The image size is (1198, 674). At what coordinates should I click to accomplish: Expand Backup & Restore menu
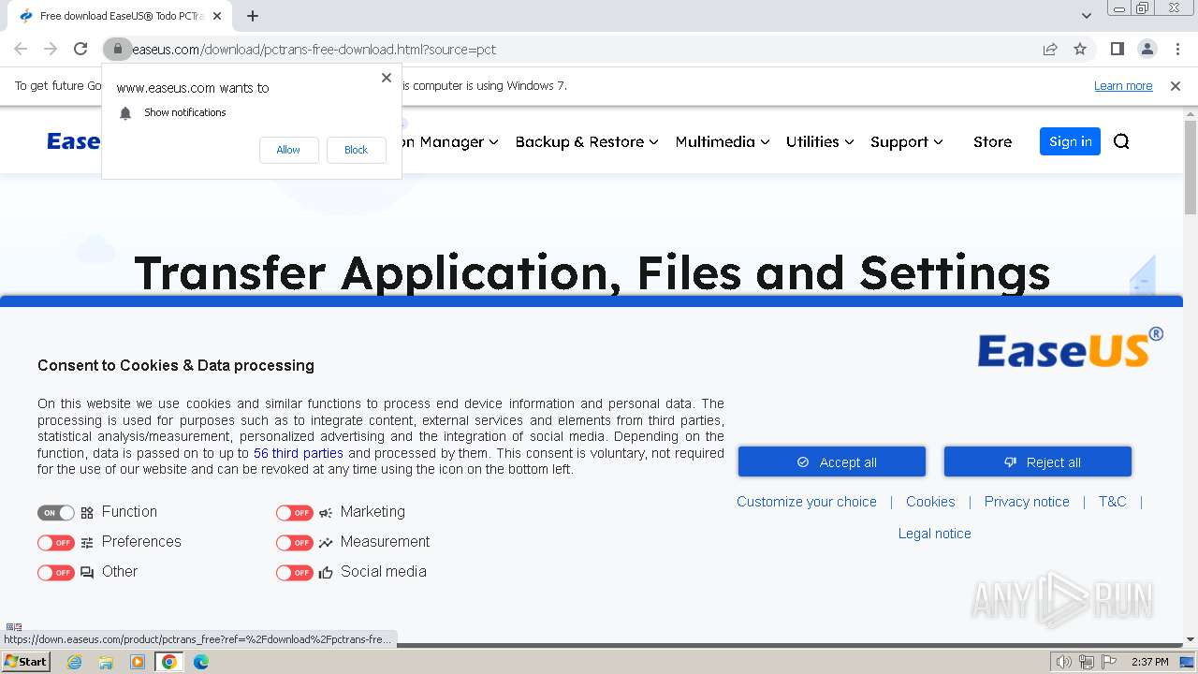(587, 142)
